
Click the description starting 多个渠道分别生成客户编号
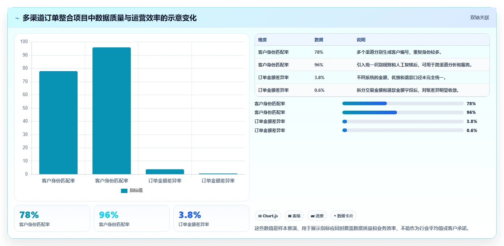pos(399,52)
